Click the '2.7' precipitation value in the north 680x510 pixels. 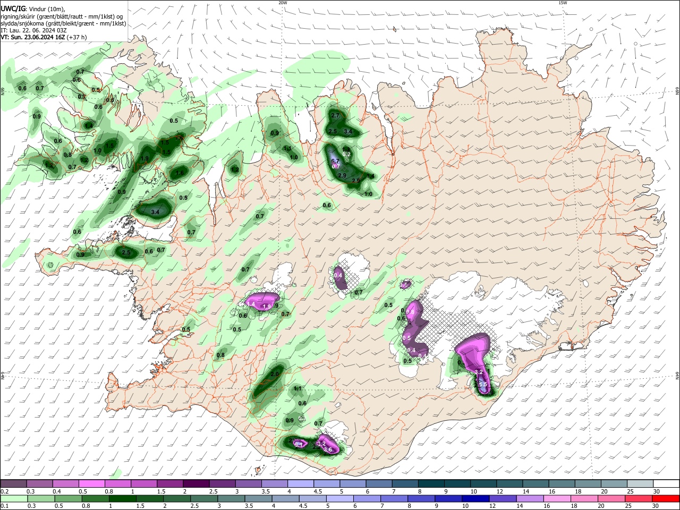tap(335, 116)
